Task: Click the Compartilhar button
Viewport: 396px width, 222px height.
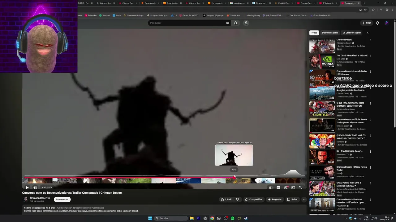Action: pyautogui.click(x=254, y=199)
